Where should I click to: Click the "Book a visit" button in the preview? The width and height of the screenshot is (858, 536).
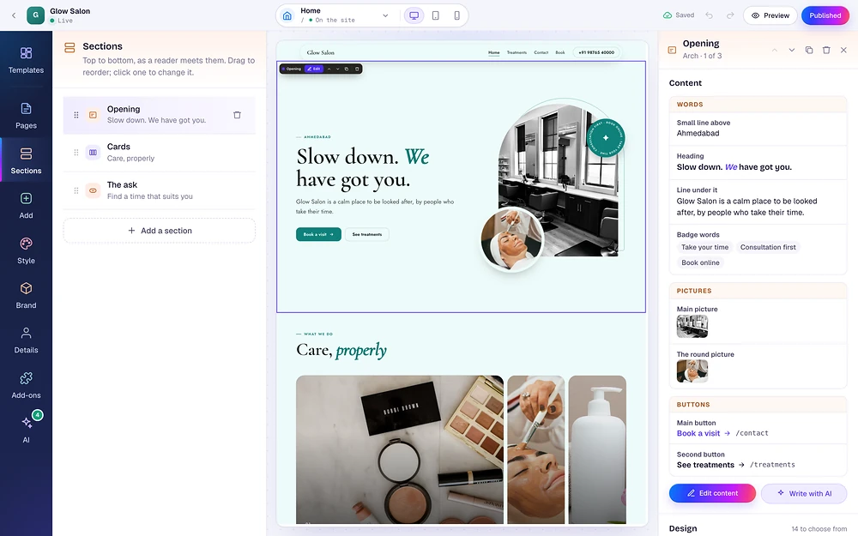tap(318, 234)
